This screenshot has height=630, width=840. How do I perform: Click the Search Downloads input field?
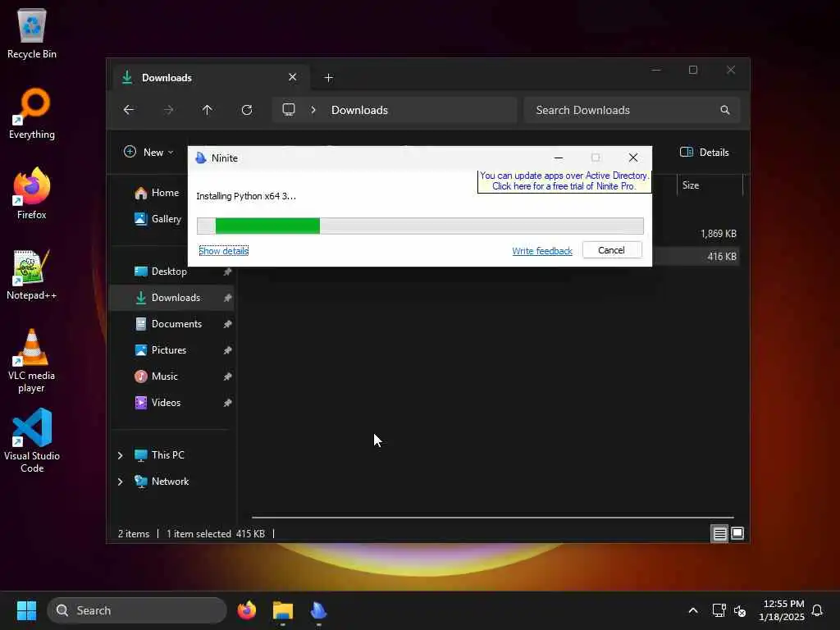pyautogui.click(x=632, y=110)
